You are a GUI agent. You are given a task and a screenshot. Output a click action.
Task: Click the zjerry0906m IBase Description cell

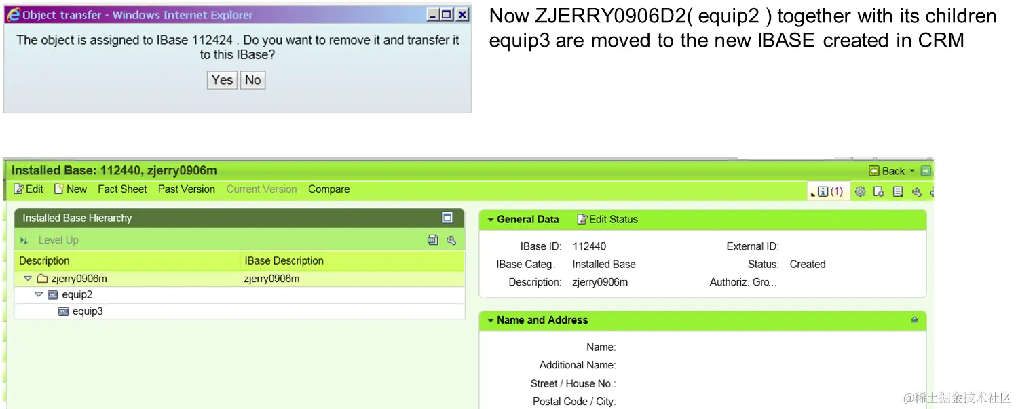(x=271, y=279)
